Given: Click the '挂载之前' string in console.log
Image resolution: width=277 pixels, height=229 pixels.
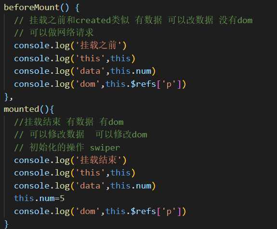Looking at the screenshot, I should click(99, 45).
